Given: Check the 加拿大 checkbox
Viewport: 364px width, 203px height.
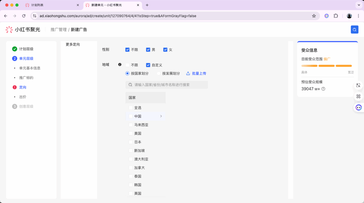Looking at the screenshot, I should tap(130, 168).
